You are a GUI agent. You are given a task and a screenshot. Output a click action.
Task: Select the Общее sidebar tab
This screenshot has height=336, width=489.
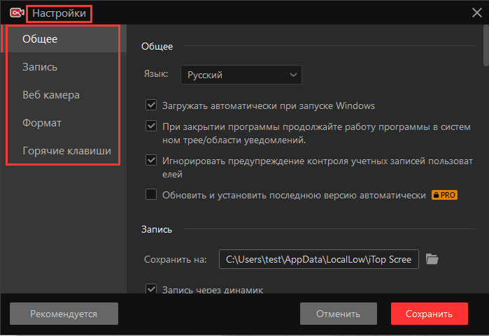(x=63, y=39)
